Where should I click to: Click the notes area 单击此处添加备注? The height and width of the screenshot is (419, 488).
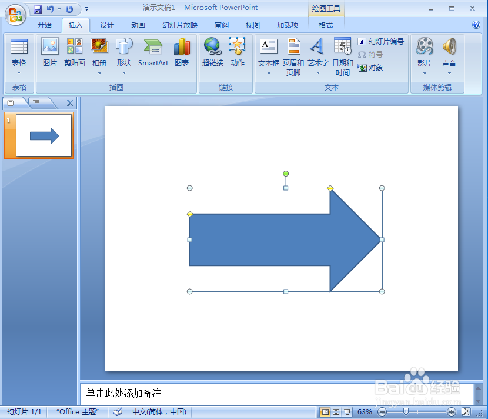(x=124, y=393)
